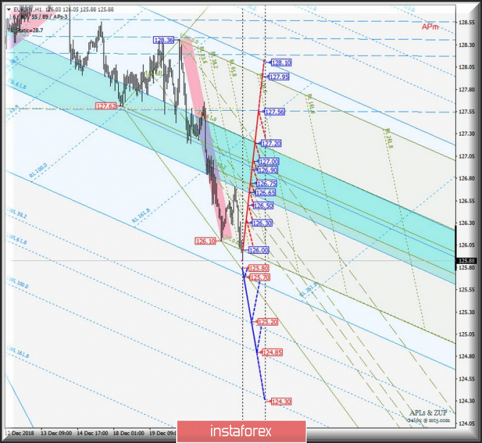Select the 125.80 red price label
Viewport: 482px width, 443px height.
tap(259, 268)
